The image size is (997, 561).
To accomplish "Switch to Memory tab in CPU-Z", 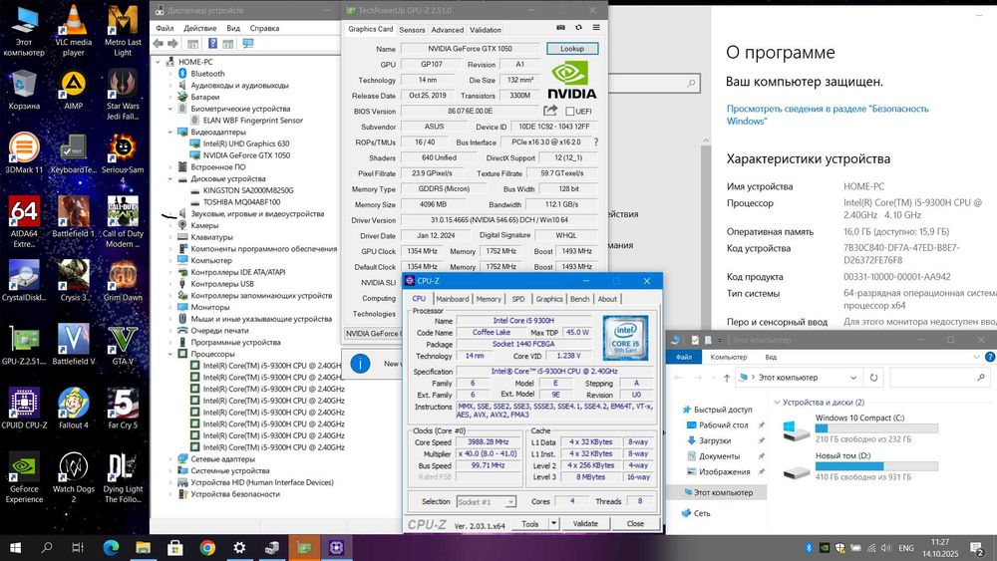I will point(489,299).
